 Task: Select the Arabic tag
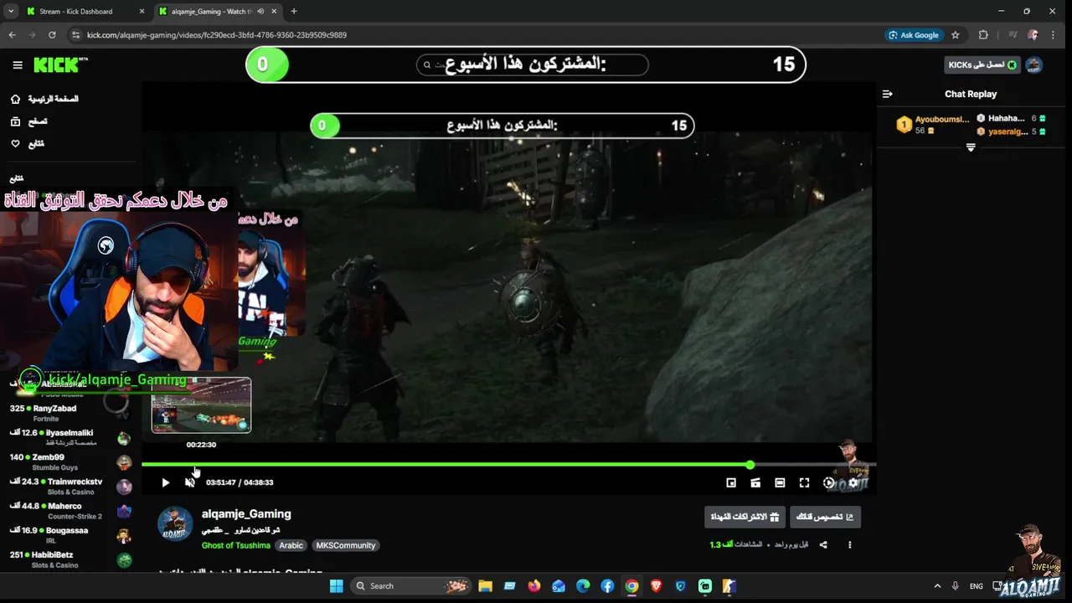click(x=291, y=545)
